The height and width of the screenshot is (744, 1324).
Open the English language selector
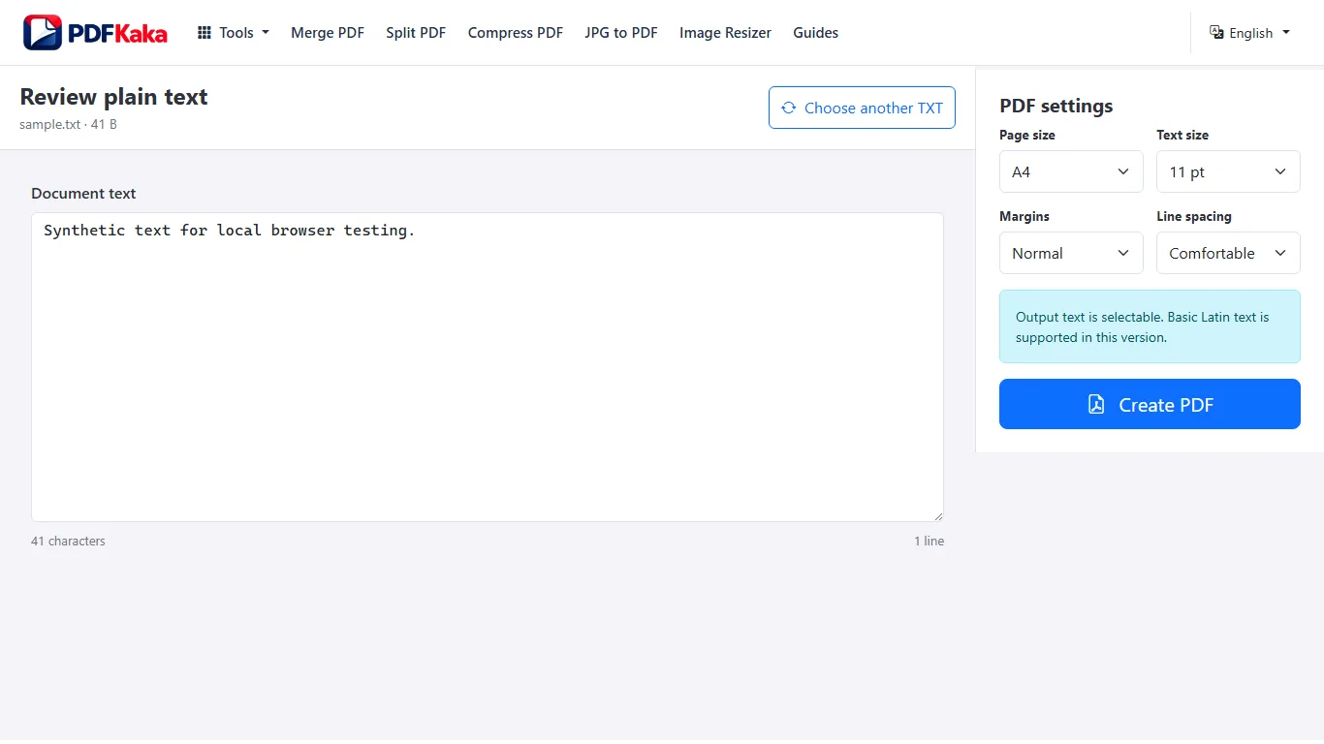pyautogui.click(x=1250, y=33)
